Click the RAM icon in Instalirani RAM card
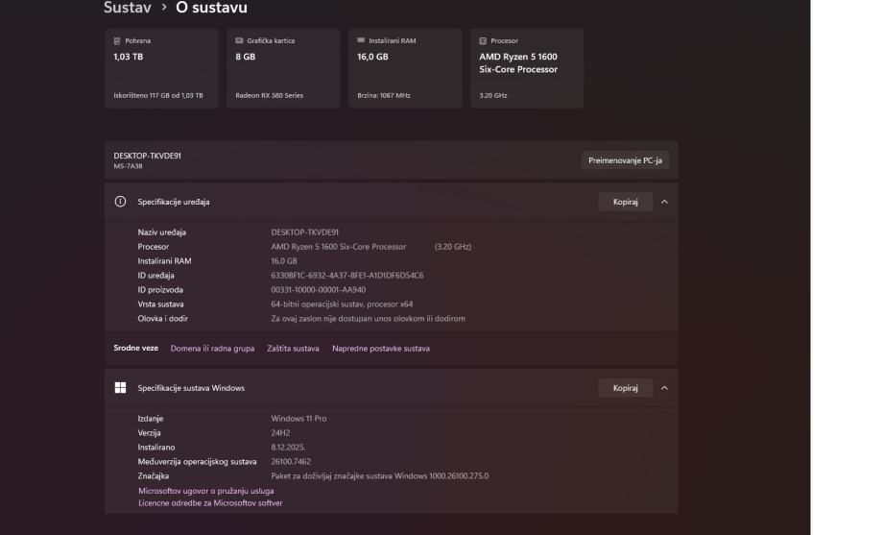Screen dimensions: 883x535 tap(361, 40)
